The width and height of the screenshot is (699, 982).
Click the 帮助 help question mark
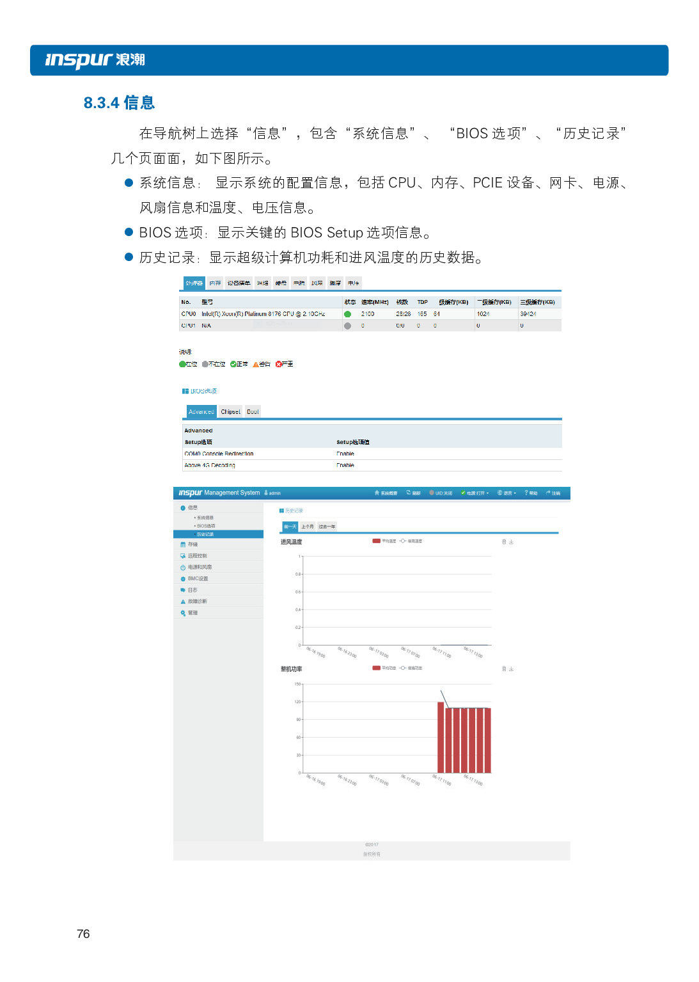(x=526, y=493)
